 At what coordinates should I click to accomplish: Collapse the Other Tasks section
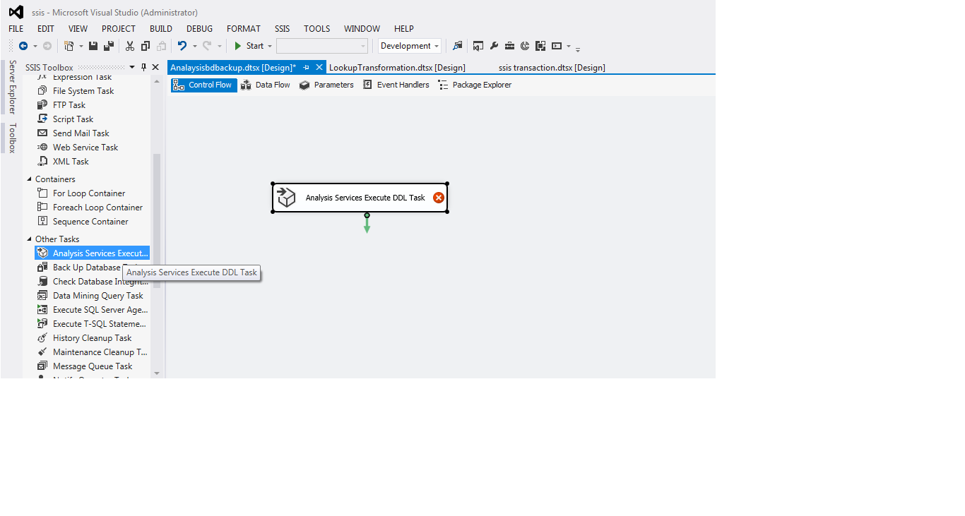[30, 239]
